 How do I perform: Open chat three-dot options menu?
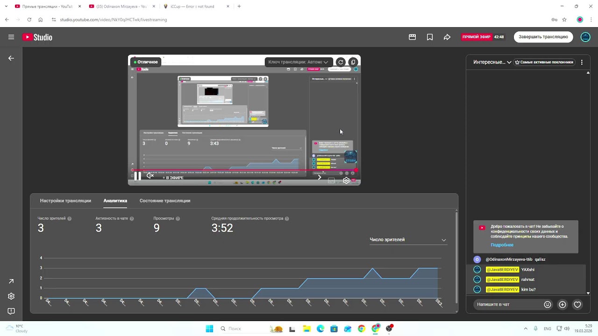[x=582, y=62]
